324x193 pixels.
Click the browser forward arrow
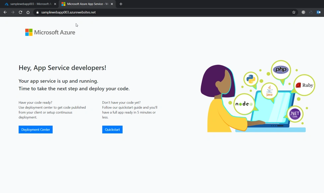click(x=13, y=12)
